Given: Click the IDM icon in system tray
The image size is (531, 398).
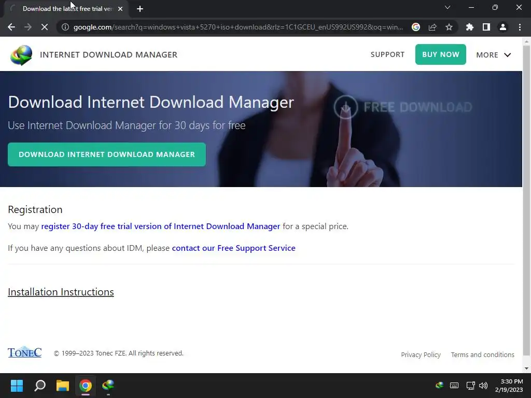Looking at the screenshot, I should pos(440,385).
